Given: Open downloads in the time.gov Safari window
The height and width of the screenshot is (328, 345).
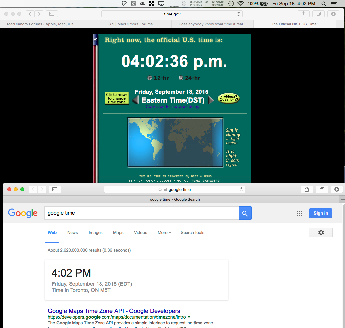Looking at the screenshot, I should coord(333,14).
